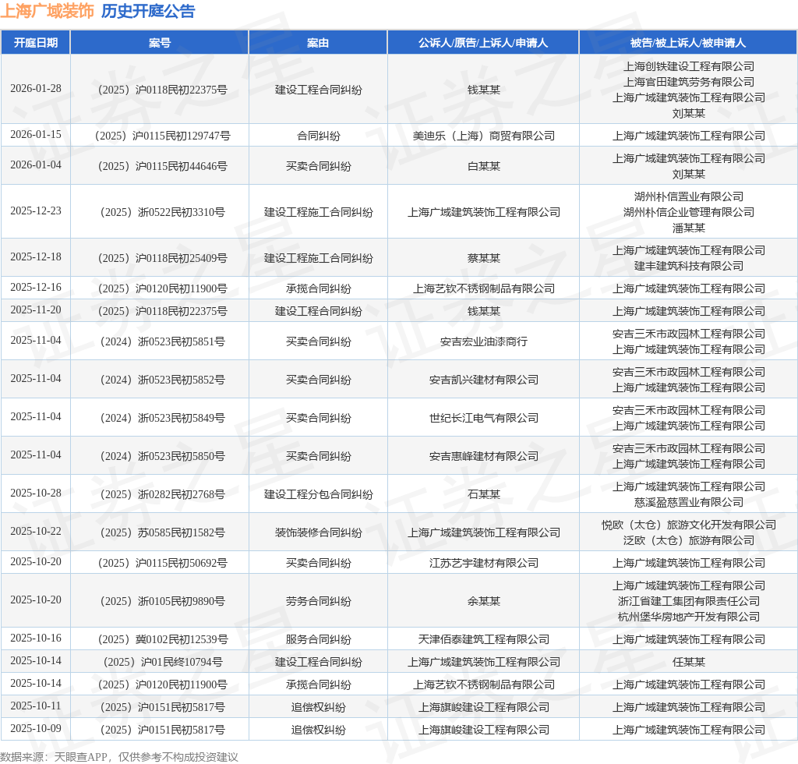Click cause 装饰装修合同纠纷
Image resolution: width=798 pixels, height=764 pixels.
click(x=318, y=533)
